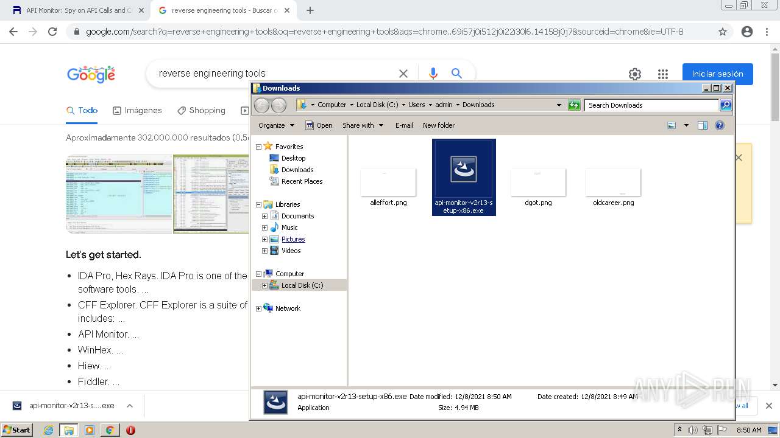Select Downloads in Favorites

tap(297, 170)
